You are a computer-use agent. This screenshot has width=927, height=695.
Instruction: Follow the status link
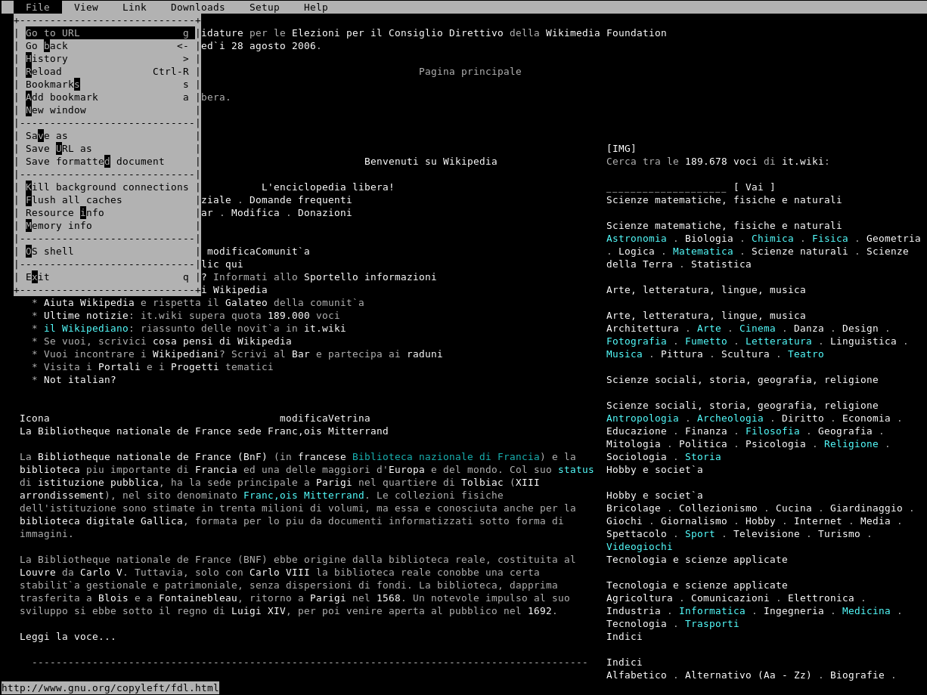pyautogui.click(x=576, y=470)
